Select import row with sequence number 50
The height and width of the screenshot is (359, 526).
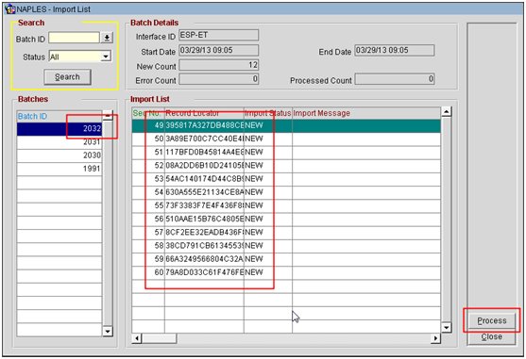286,139
